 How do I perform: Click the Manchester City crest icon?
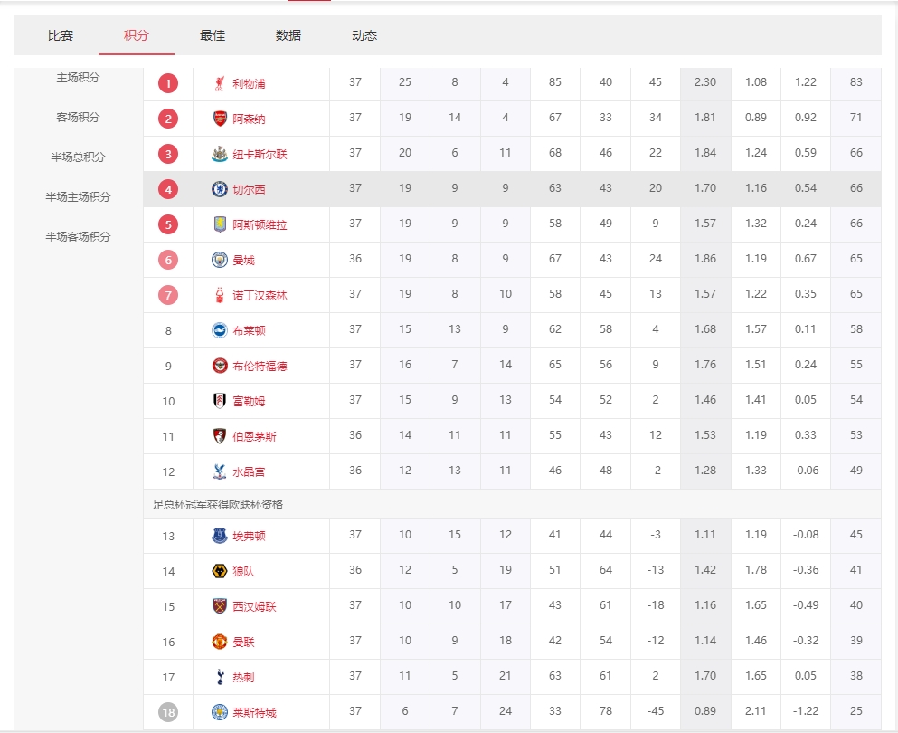220,260
